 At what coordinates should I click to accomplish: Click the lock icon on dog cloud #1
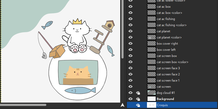click(x=138, y=93)
